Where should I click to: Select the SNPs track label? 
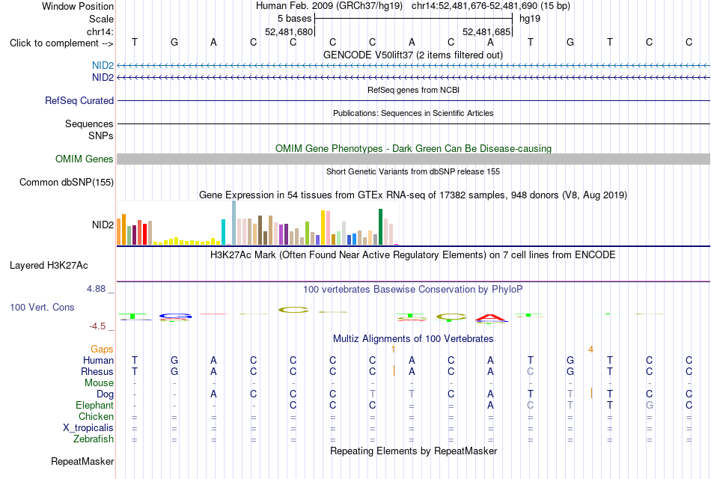(x=101, y=135)
